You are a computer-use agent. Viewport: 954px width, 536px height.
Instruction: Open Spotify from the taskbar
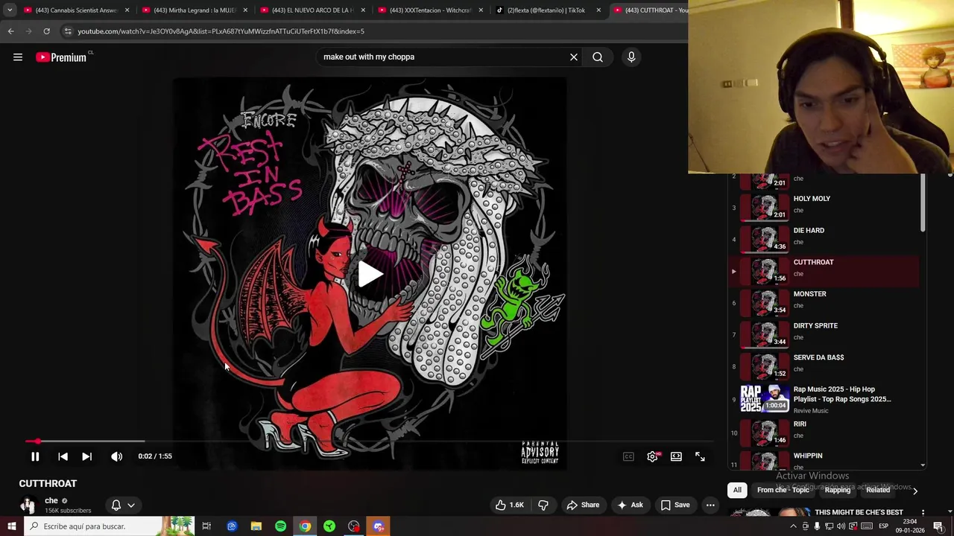pyautogui.click(x=280, y=526)
